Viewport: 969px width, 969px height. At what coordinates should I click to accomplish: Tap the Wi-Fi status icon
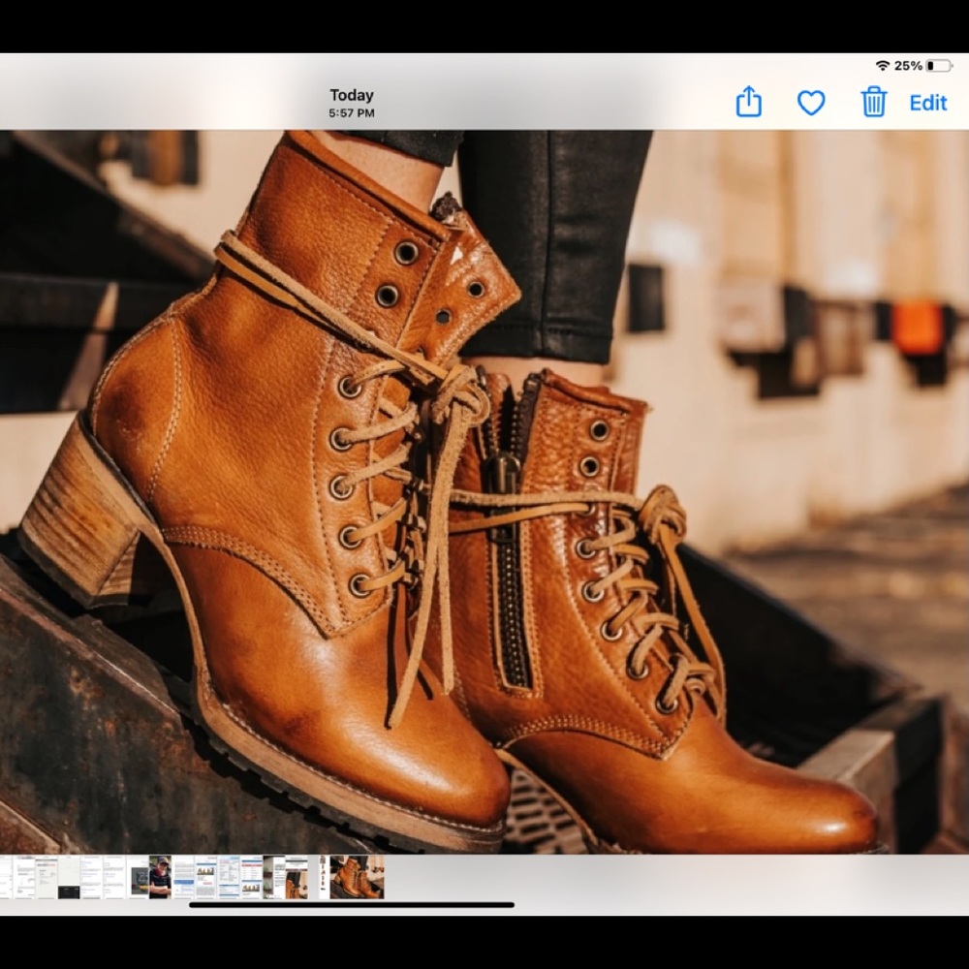883,66
